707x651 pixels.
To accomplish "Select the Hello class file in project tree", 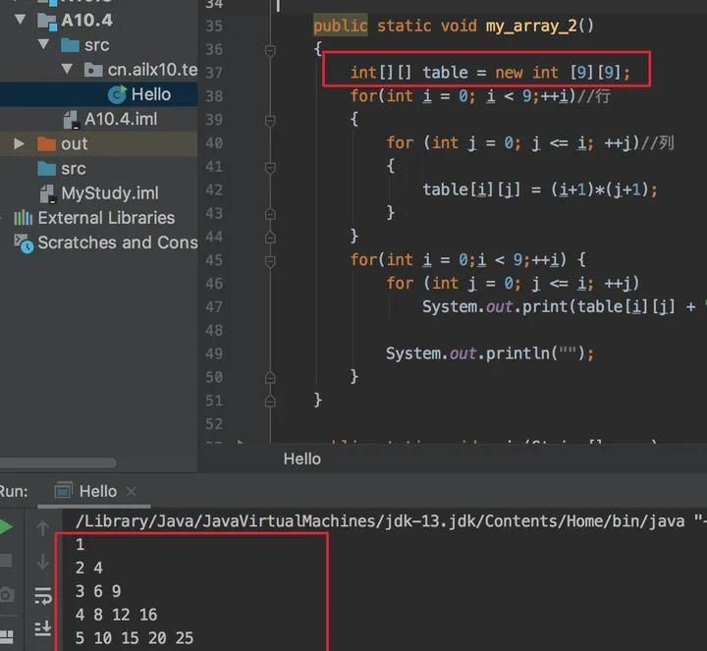I will pos(150,94).
